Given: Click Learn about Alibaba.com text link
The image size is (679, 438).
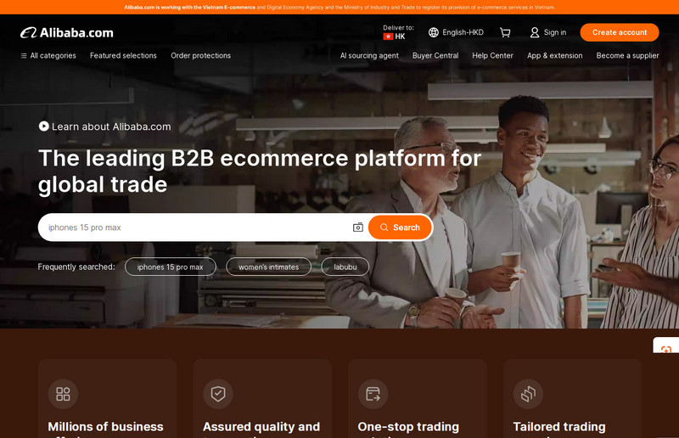Looking at the screenshot, I should coord(111,126).
